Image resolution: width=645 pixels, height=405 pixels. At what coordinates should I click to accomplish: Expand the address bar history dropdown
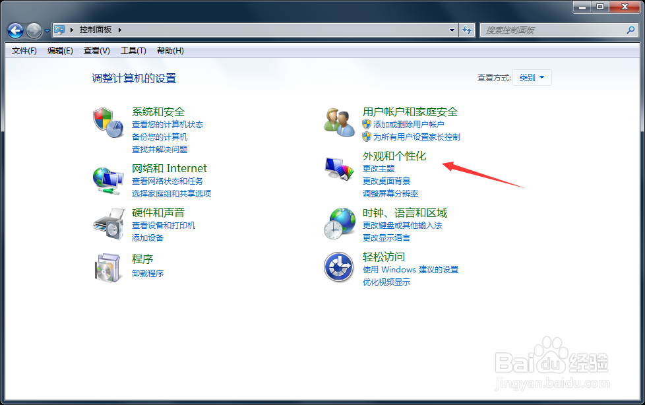click(x=451, y=30)
